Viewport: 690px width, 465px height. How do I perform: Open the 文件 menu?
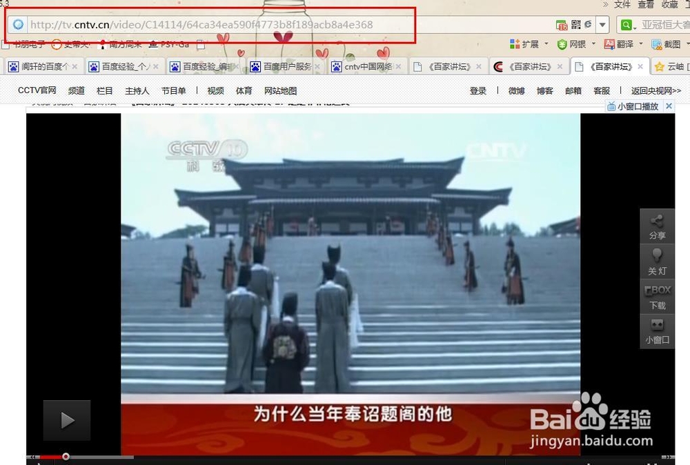(621, 4)
